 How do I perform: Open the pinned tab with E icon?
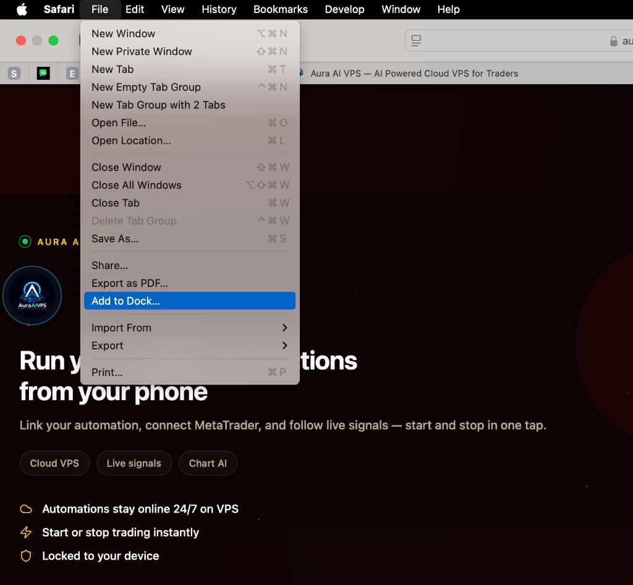(x=72, y=74)
